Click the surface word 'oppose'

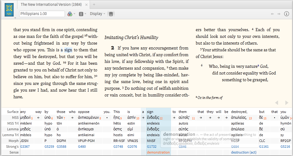pos(84,112)
